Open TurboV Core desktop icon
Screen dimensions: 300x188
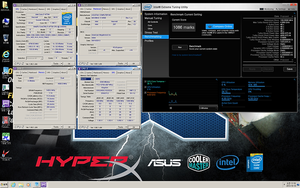[x=6, y=155]
